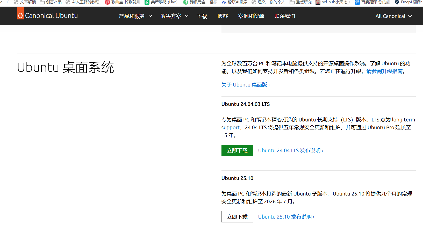Open the 百度翻译 bookmark
This screenshot has width=423, height=232.
coord(372,2)
